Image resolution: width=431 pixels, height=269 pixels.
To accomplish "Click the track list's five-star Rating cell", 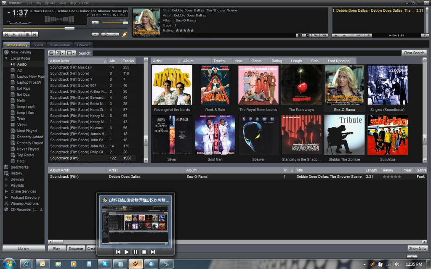I will coord(392,177).
